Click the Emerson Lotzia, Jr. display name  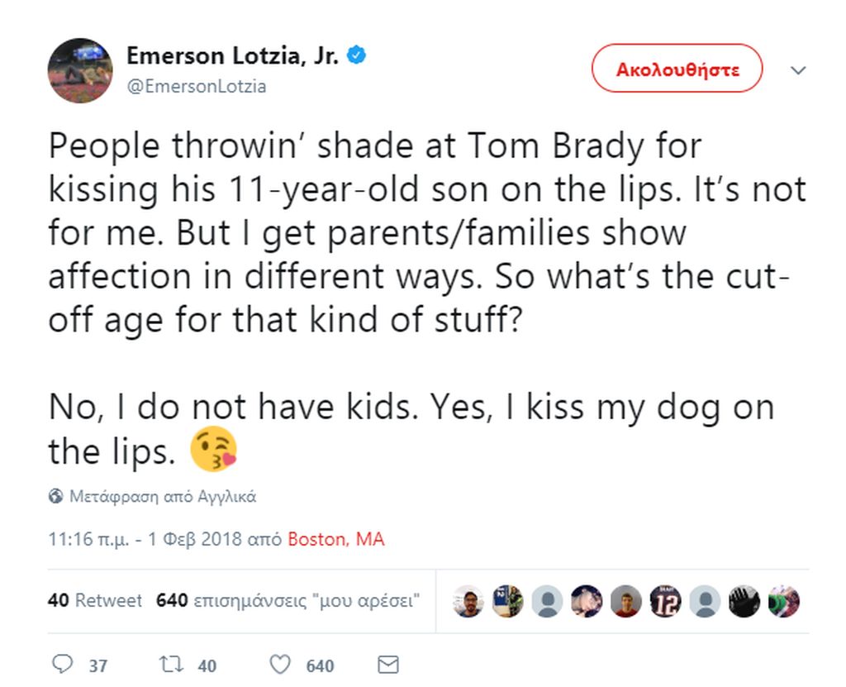coord(232,55)
